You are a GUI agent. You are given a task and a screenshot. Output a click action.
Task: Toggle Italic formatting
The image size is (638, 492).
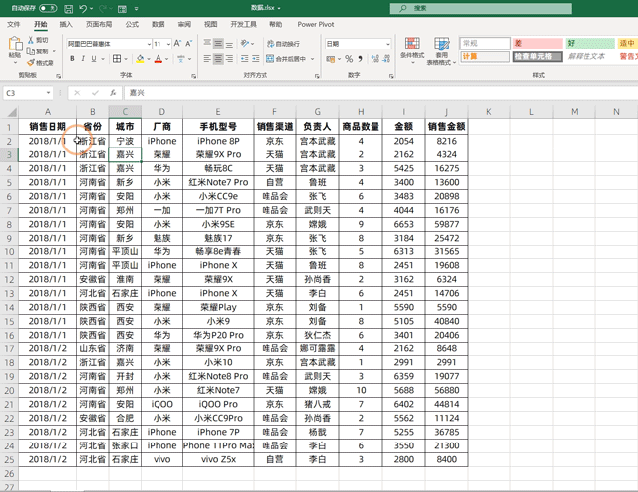83,59
